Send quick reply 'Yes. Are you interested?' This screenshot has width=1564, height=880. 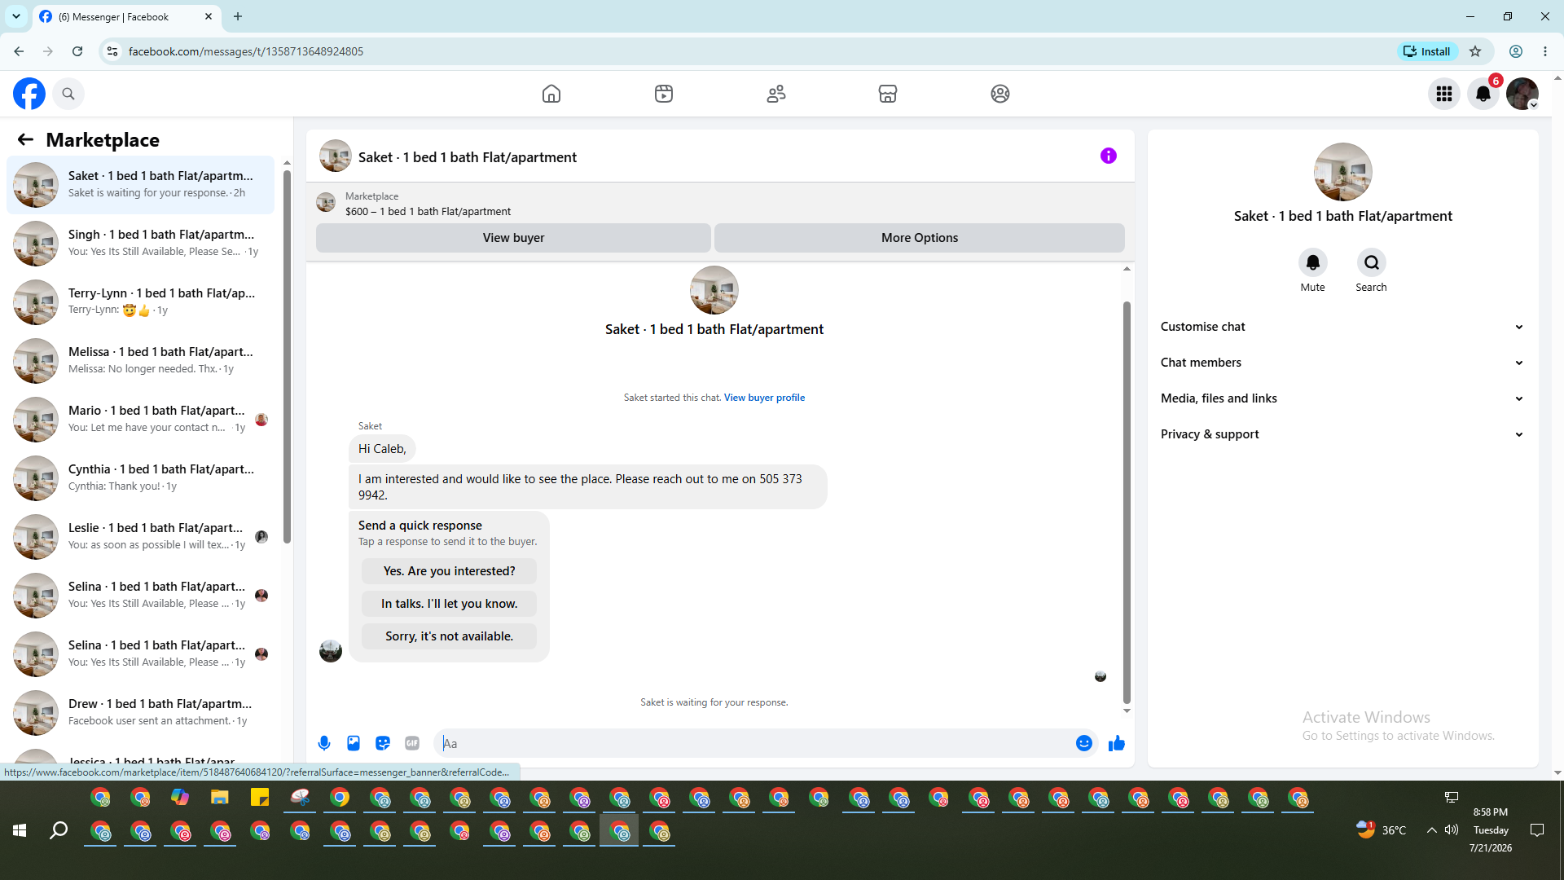449,571
